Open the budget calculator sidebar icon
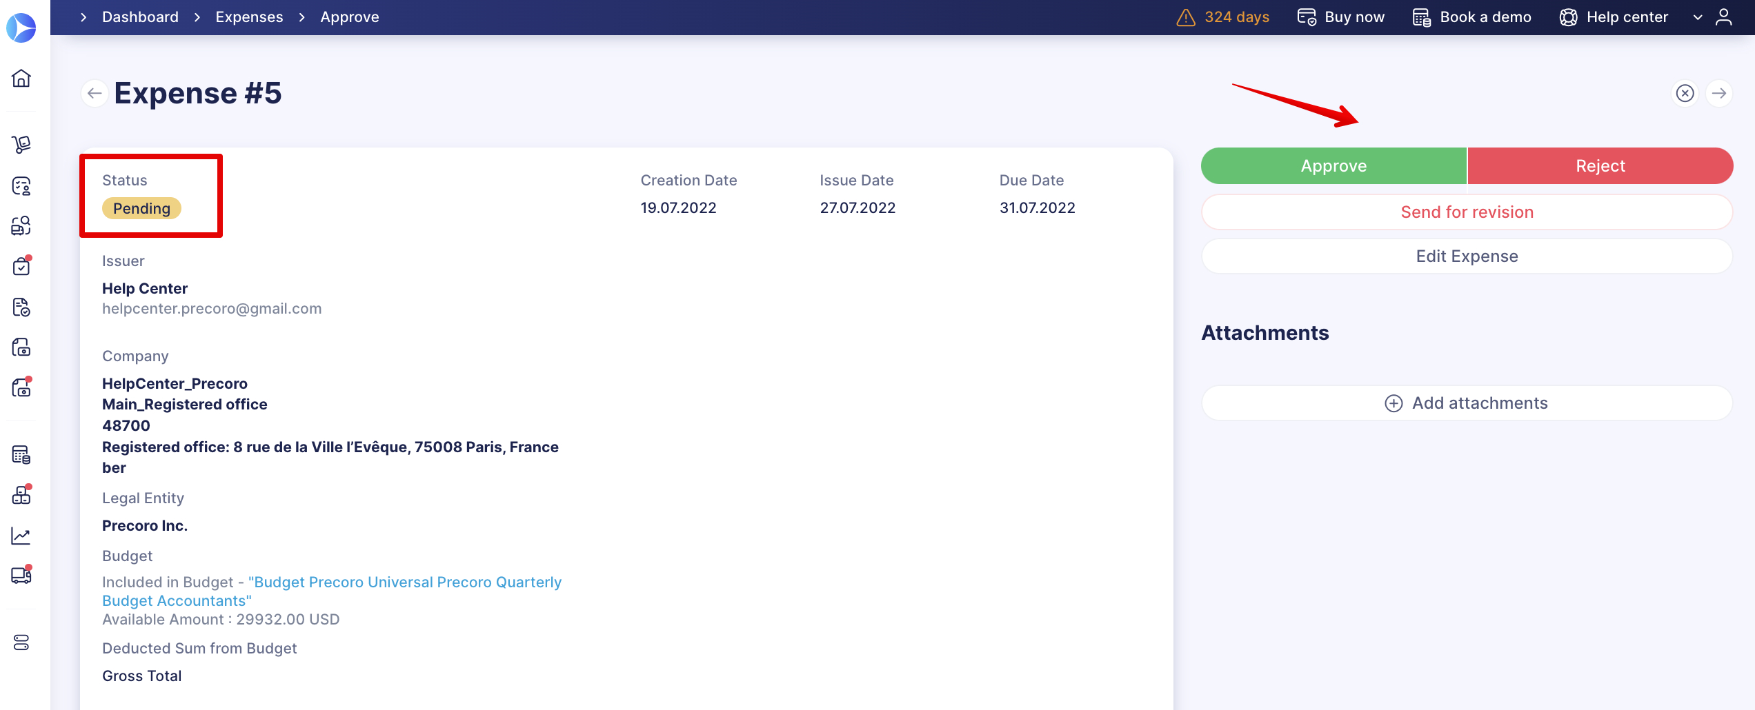Screen dimensions: 1755x710 point(21,455)
